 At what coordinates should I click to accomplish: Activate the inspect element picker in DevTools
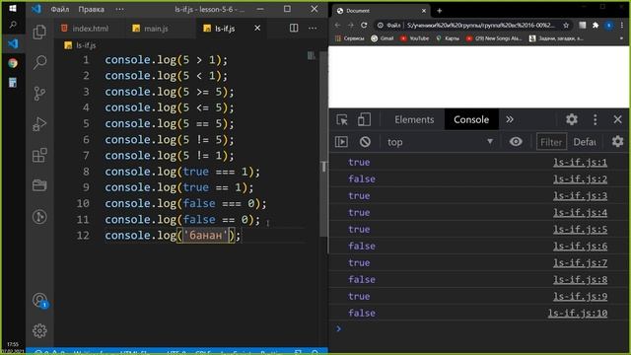342,119
